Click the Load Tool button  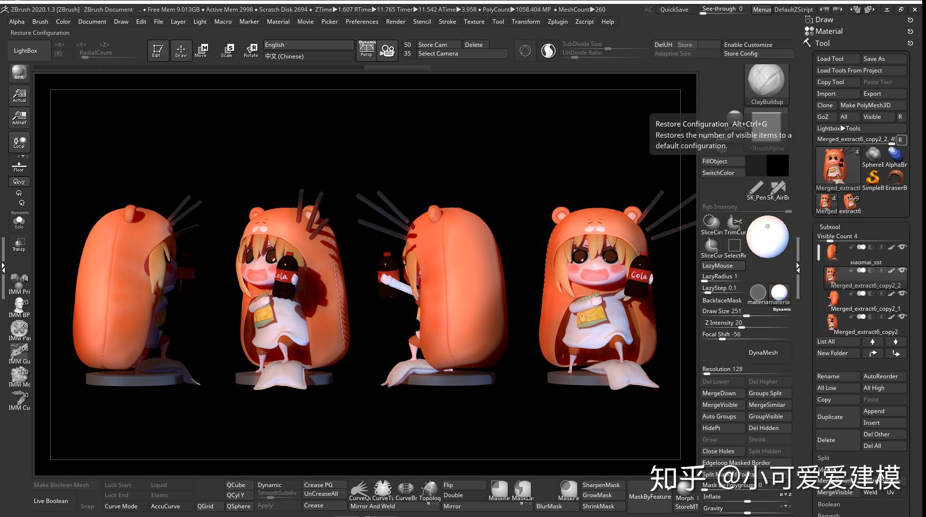click(838, 59)
